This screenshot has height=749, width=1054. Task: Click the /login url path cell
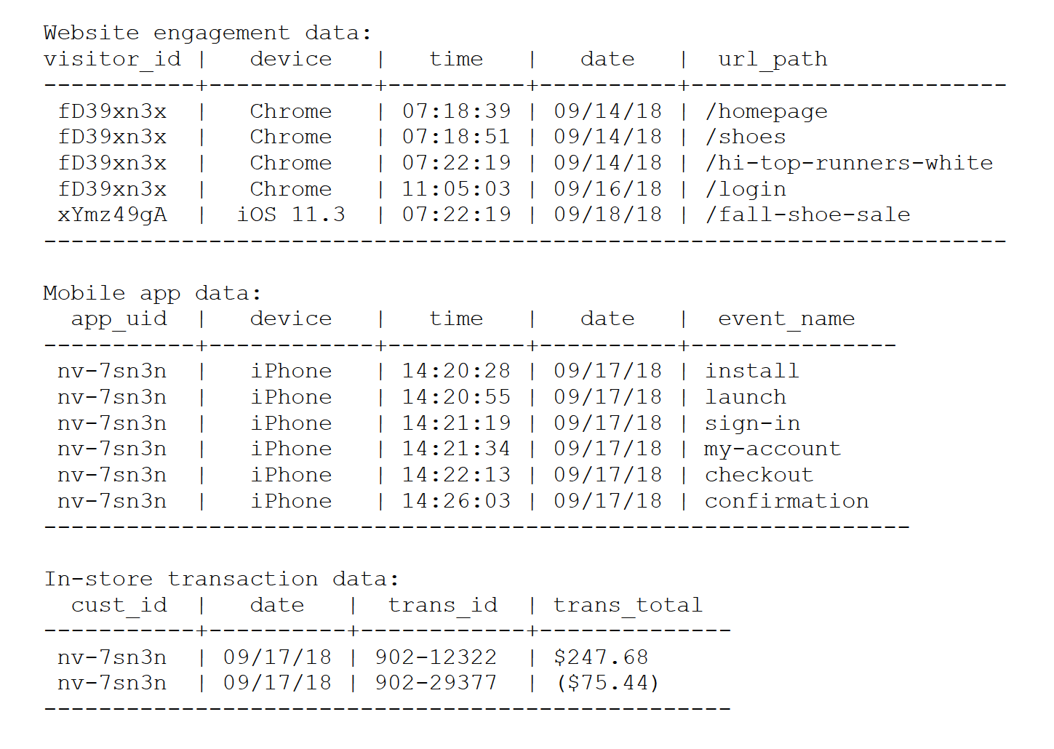(746, 189)
